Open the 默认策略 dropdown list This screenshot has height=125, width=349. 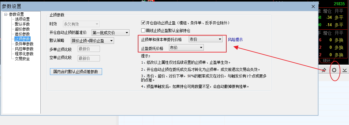(x=92, y=40)
